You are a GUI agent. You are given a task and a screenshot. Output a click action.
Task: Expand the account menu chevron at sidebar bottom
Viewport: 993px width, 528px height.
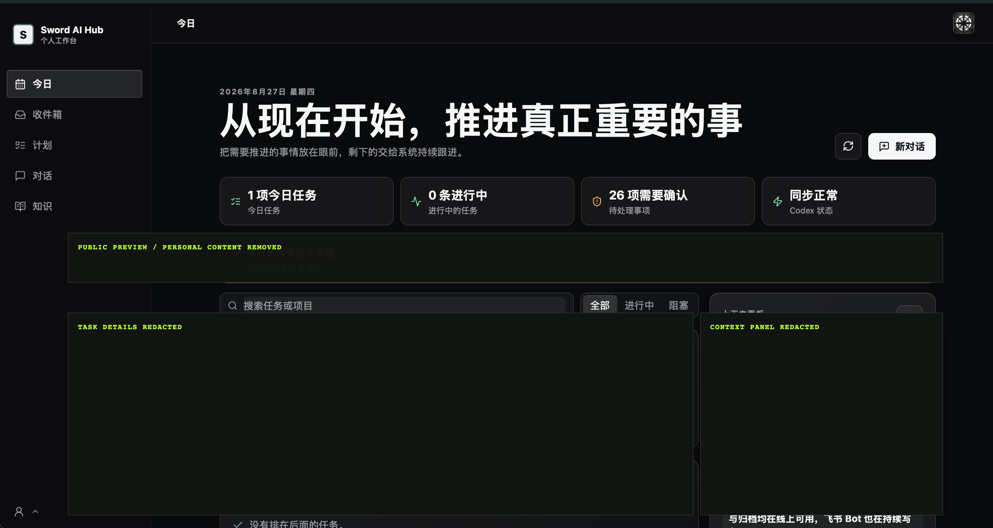36,511
